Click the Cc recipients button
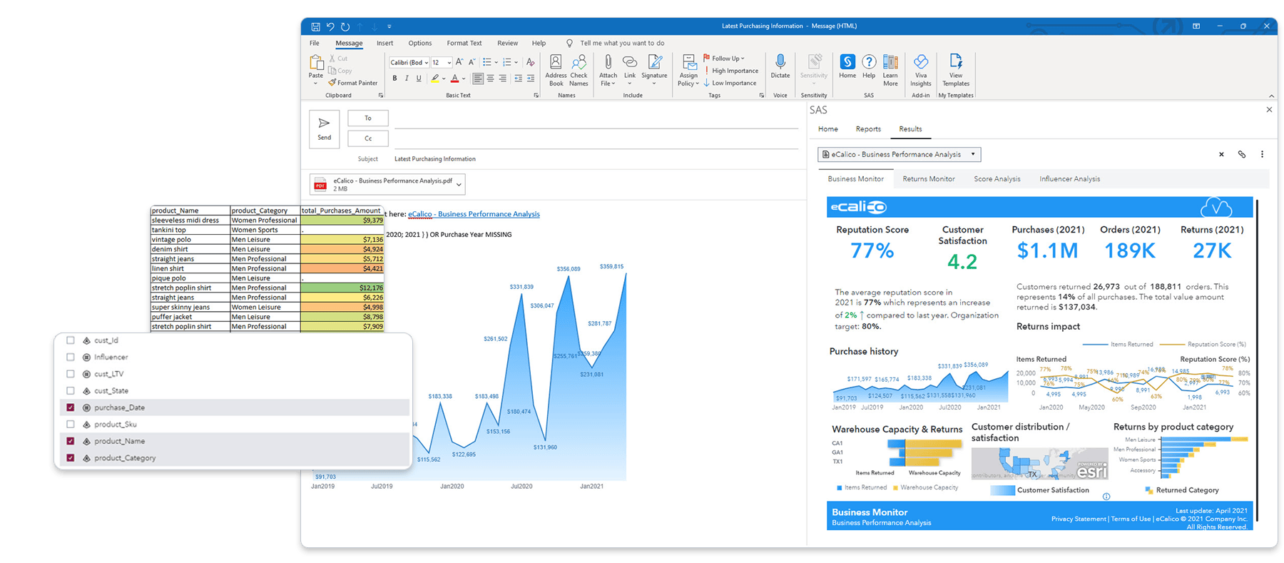 tap(368, 138)
